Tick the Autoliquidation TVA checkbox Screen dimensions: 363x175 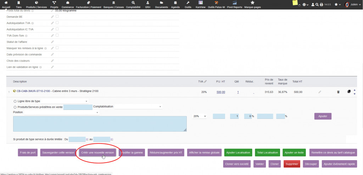(x=57, y=23)
